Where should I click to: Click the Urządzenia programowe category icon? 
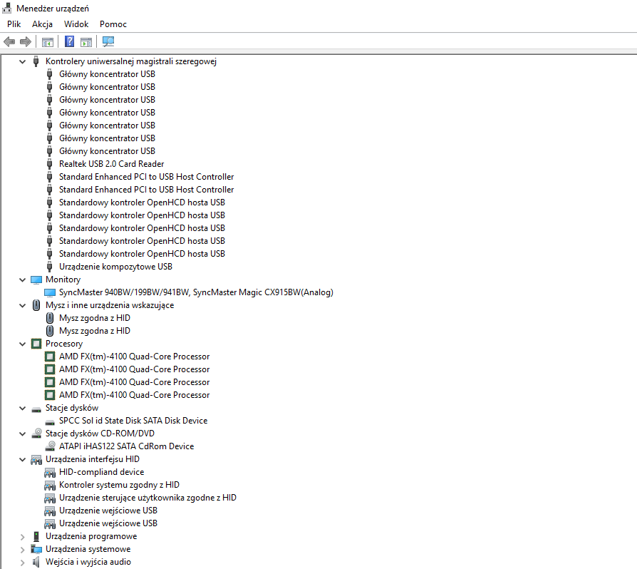pyautogui.click(x=36, y=536)
